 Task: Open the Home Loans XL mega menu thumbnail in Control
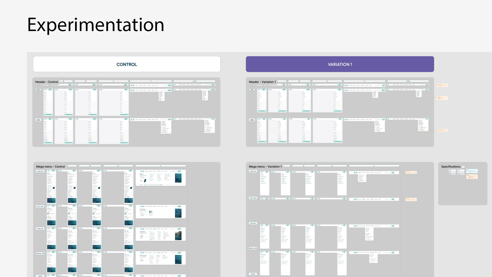click(160, 234)
